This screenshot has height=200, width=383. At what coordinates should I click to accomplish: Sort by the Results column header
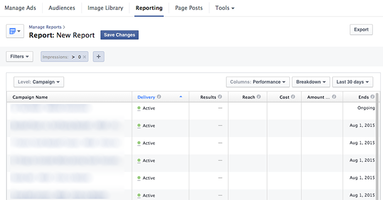pyautogui.click(x=208, y=97)
